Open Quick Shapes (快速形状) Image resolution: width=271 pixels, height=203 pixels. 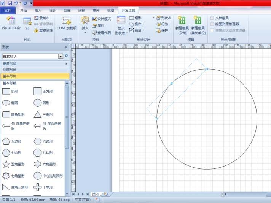click(35, 70)
